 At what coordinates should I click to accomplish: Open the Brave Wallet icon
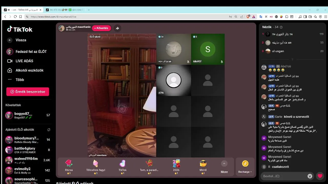point(310,17)
